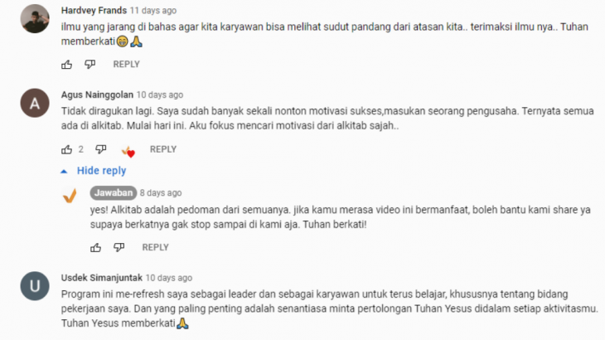
Task: Click the creator heart icon on Agus's comment
Action: (x=128, y=151)
